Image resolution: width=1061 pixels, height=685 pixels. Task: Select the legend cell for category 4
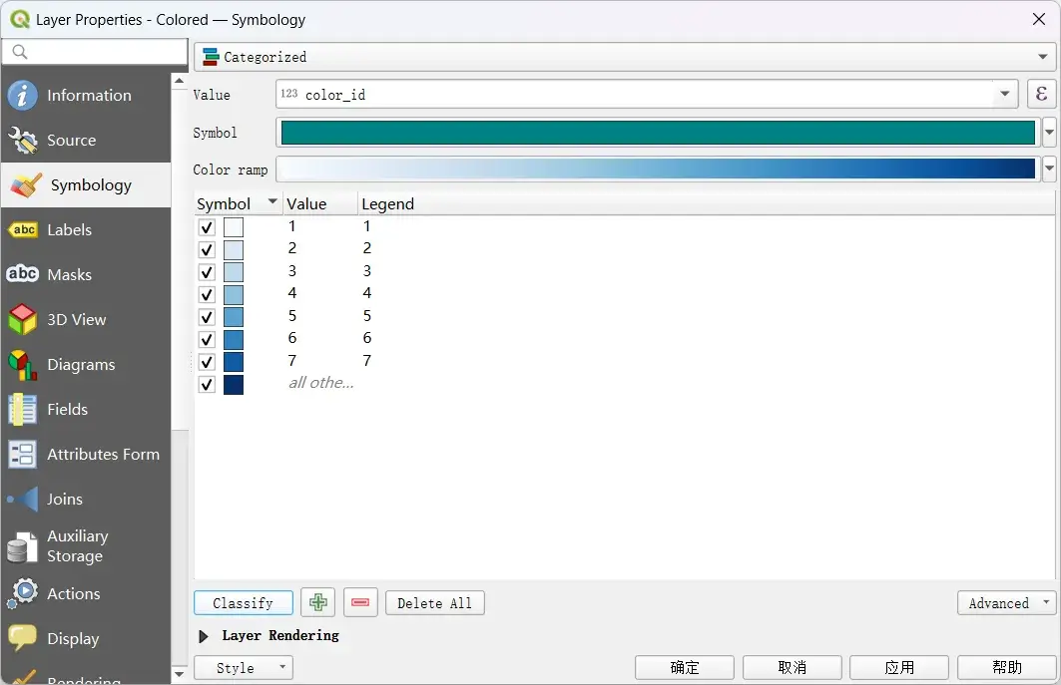366,293
